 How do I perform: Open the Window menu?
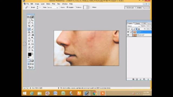click(x=65, y=4)
